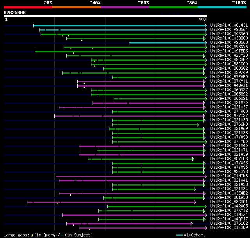250x238 pixels.
Task: Select the UniRef100_Q2IA39 label
Action: pos(229,155)
